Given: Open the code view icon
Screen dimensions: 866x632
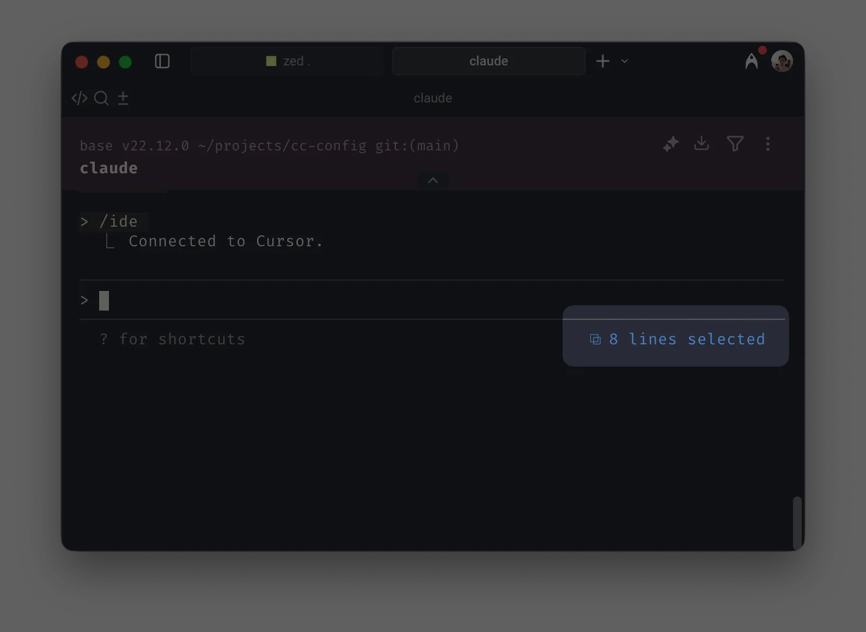Looking at the screenshot, I should tap(80, 98).
